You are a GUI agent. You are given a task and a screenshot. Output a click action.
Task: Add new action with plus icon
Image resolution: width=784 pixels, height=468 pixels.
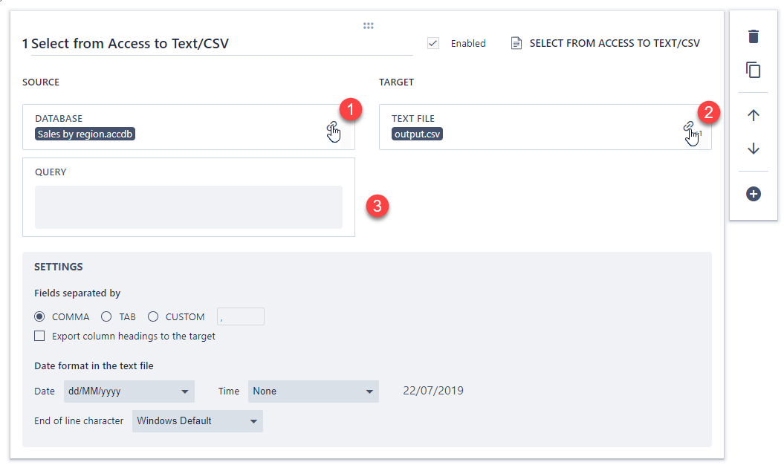tap(754, 194)
